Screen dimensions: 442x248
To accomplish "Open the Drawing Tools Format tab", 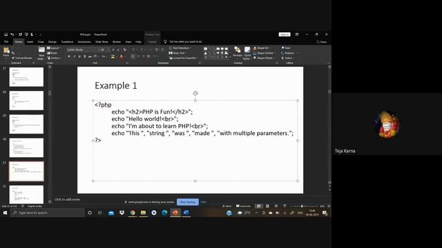I will [152, 41].
